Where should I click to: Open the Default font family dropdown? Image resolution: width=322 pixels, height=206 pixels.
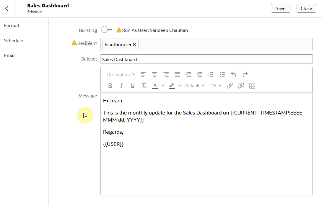195,86
